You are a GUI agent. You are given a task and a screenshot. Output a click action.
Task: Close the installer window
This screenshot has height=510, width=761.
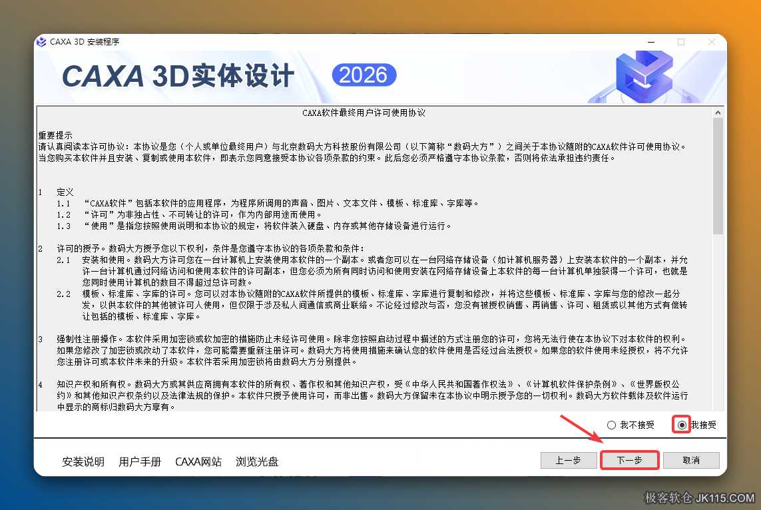[x=712, y=42]
